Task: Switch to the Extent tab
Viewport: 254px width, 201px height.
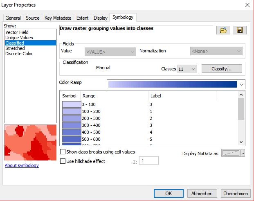Action: point(82,18)
